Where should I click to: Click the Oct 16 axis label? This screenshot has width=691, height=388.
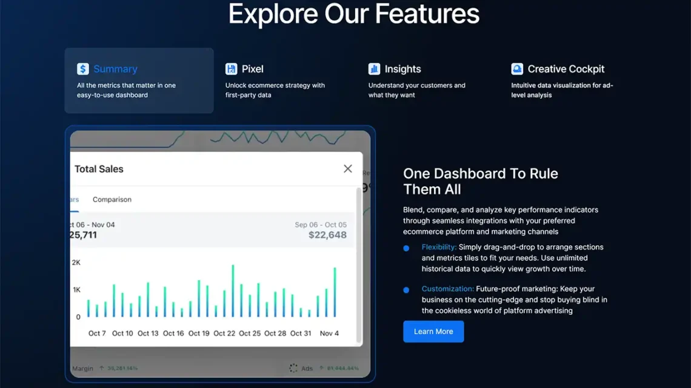tap(173, 333)
